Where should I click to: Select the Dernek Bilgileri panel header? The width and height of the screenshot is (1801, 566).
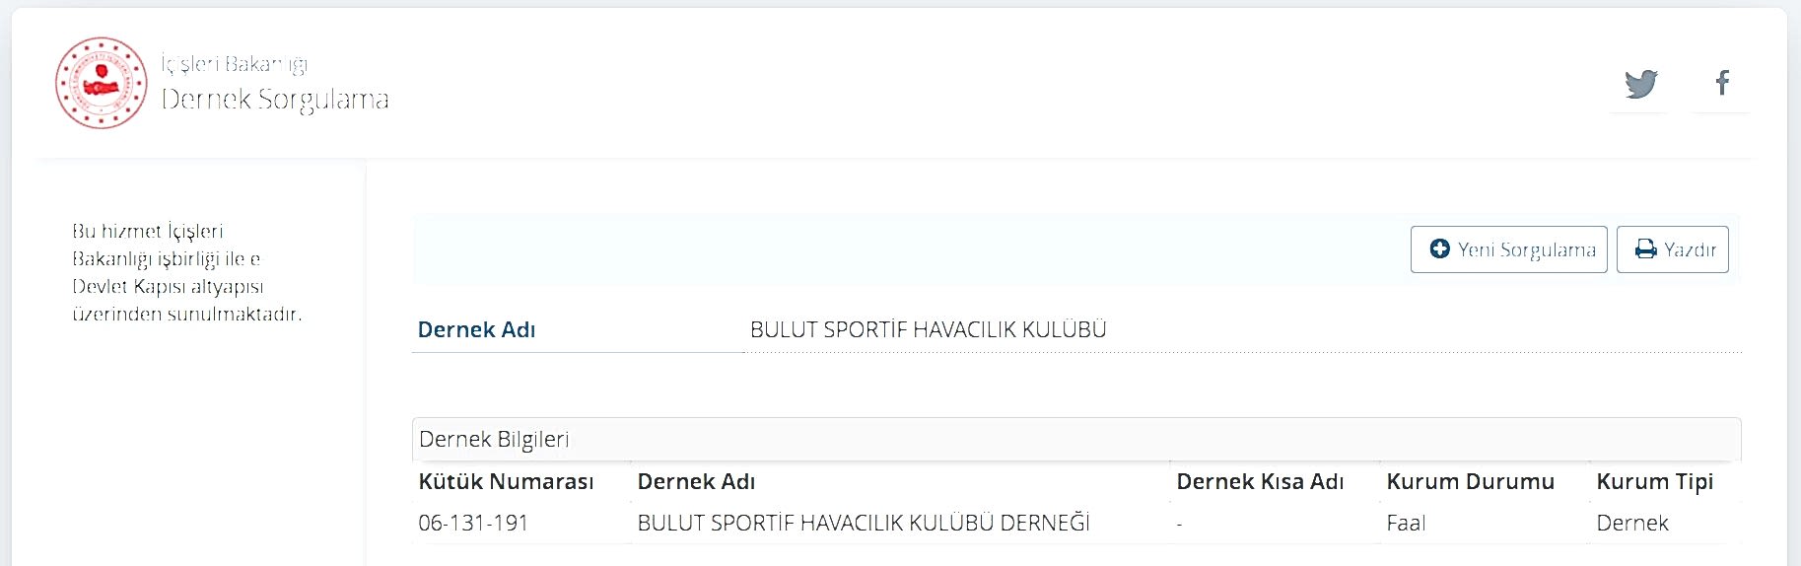pyautogui.click(x=1076, y=439)
